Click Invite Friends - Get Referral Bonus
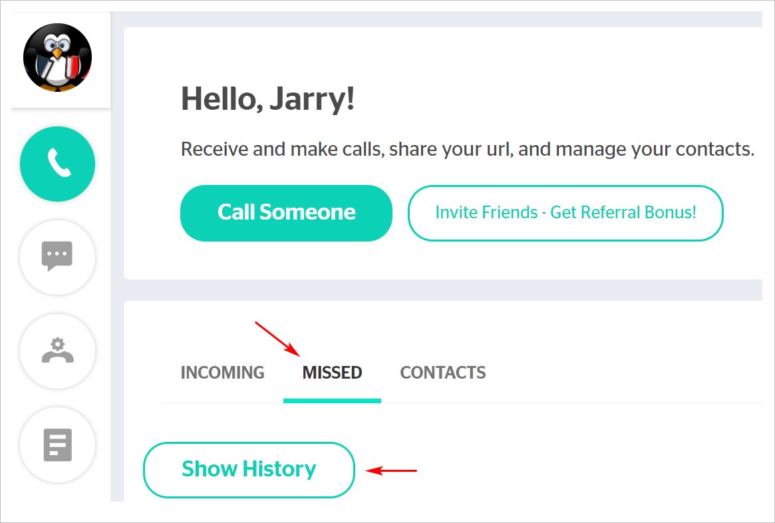Image resolution: width=775 pixels, height=523 pixels. tap(565, 213)
